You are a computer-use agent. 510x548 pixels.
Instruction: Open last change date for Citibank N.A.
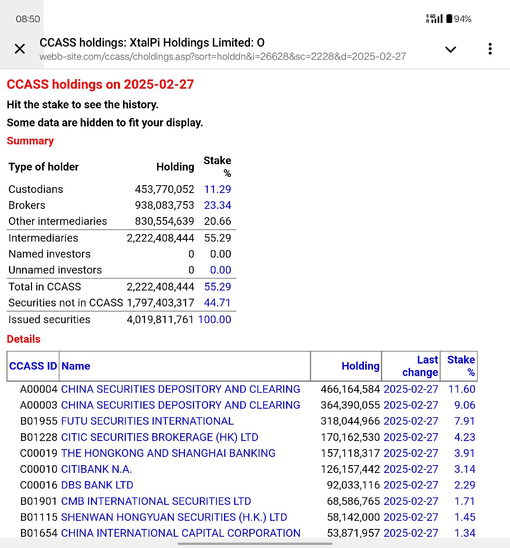pos(411,469)
